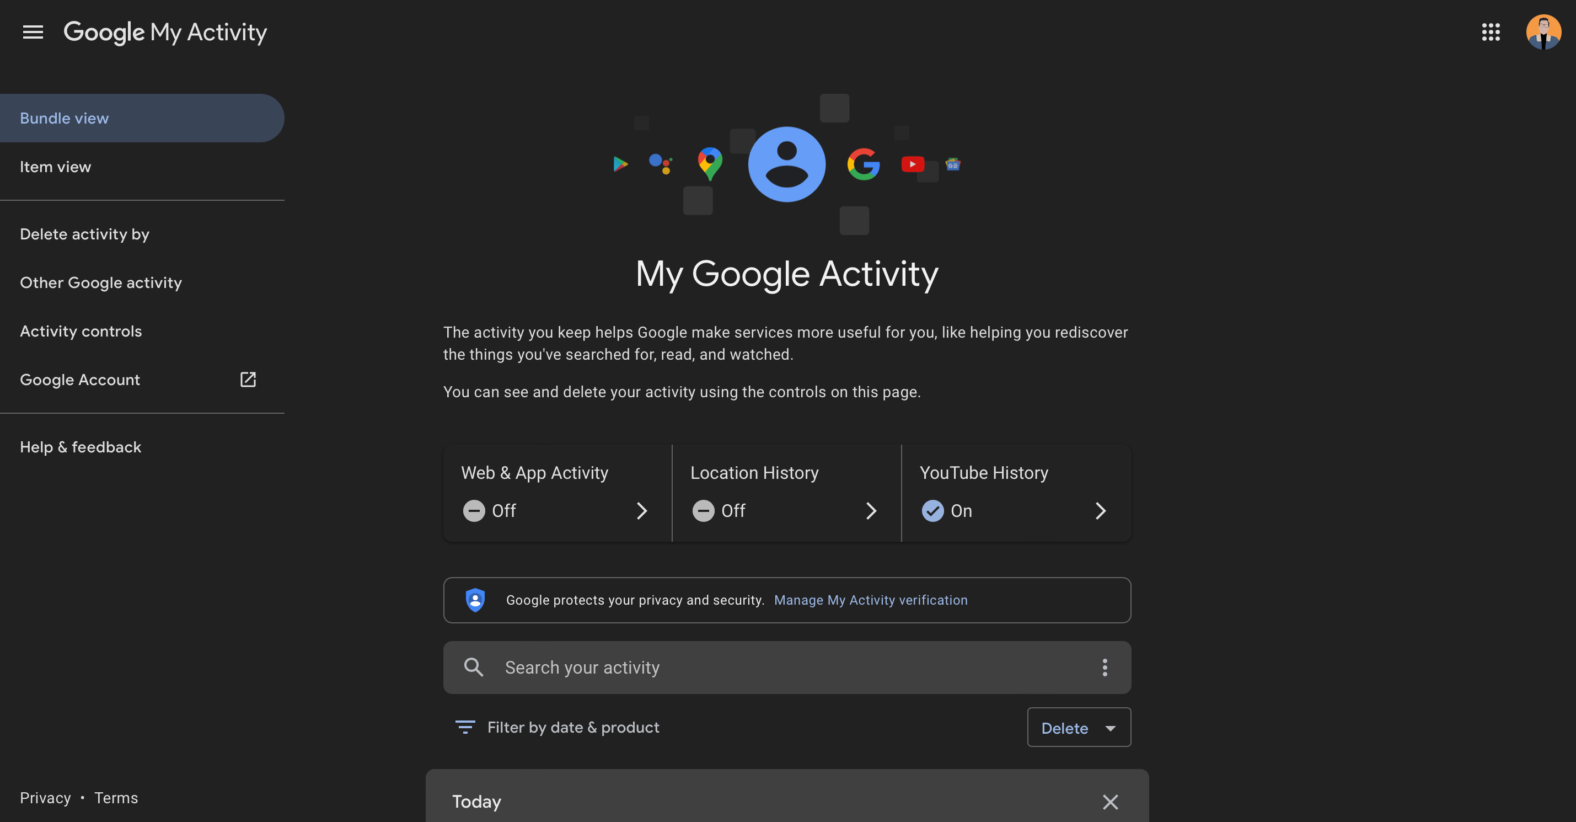Click the Search your activity input field
Screen dimensions: 1576x822
point(786,666)
